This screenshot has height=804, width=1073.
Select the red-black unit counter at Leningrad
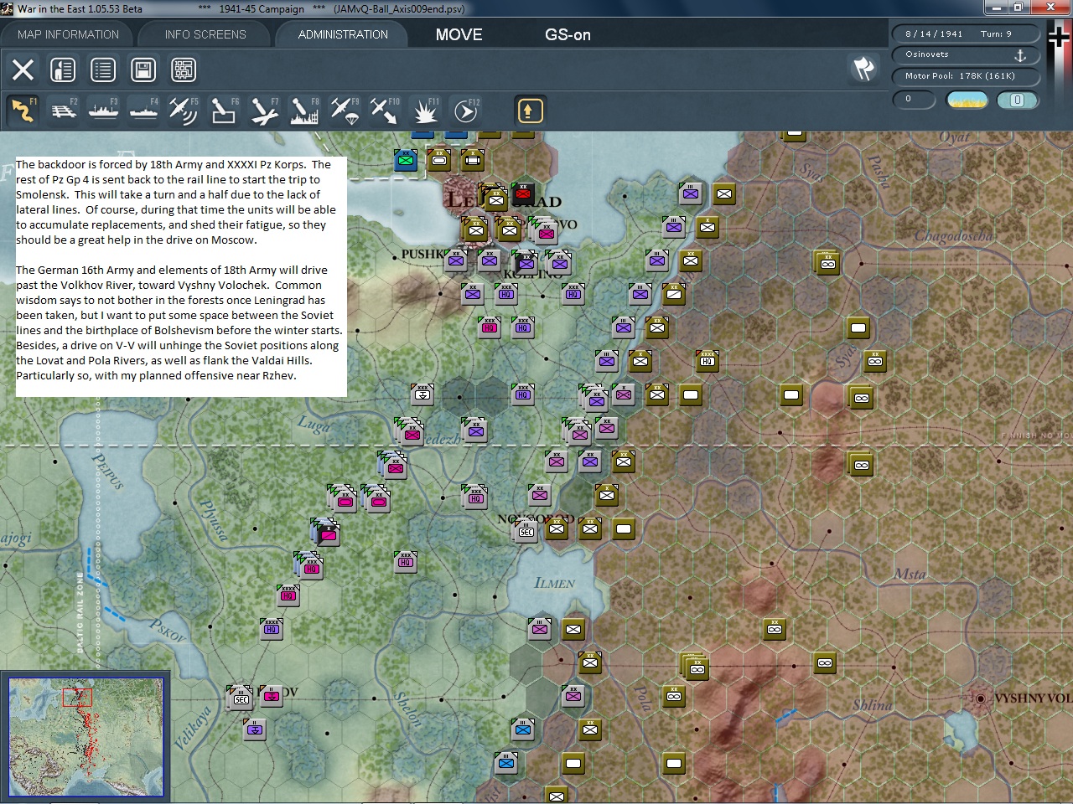[x=523, y=193]
